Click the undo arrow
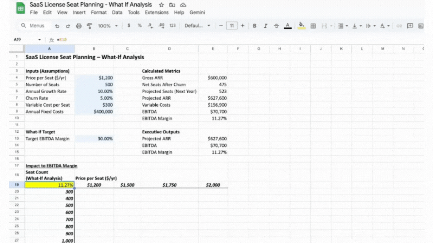433x243 pixels. coord(58,26)
